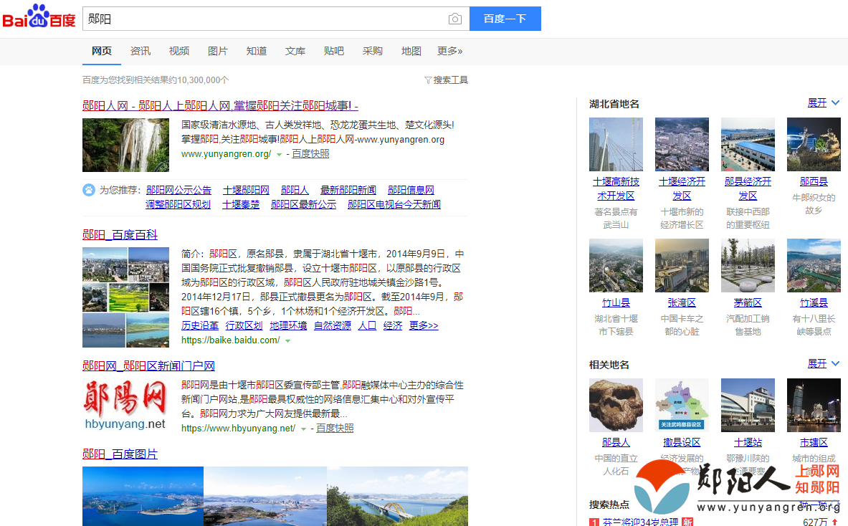Click the suggested search 郧阳信息网

coord(411,191)
